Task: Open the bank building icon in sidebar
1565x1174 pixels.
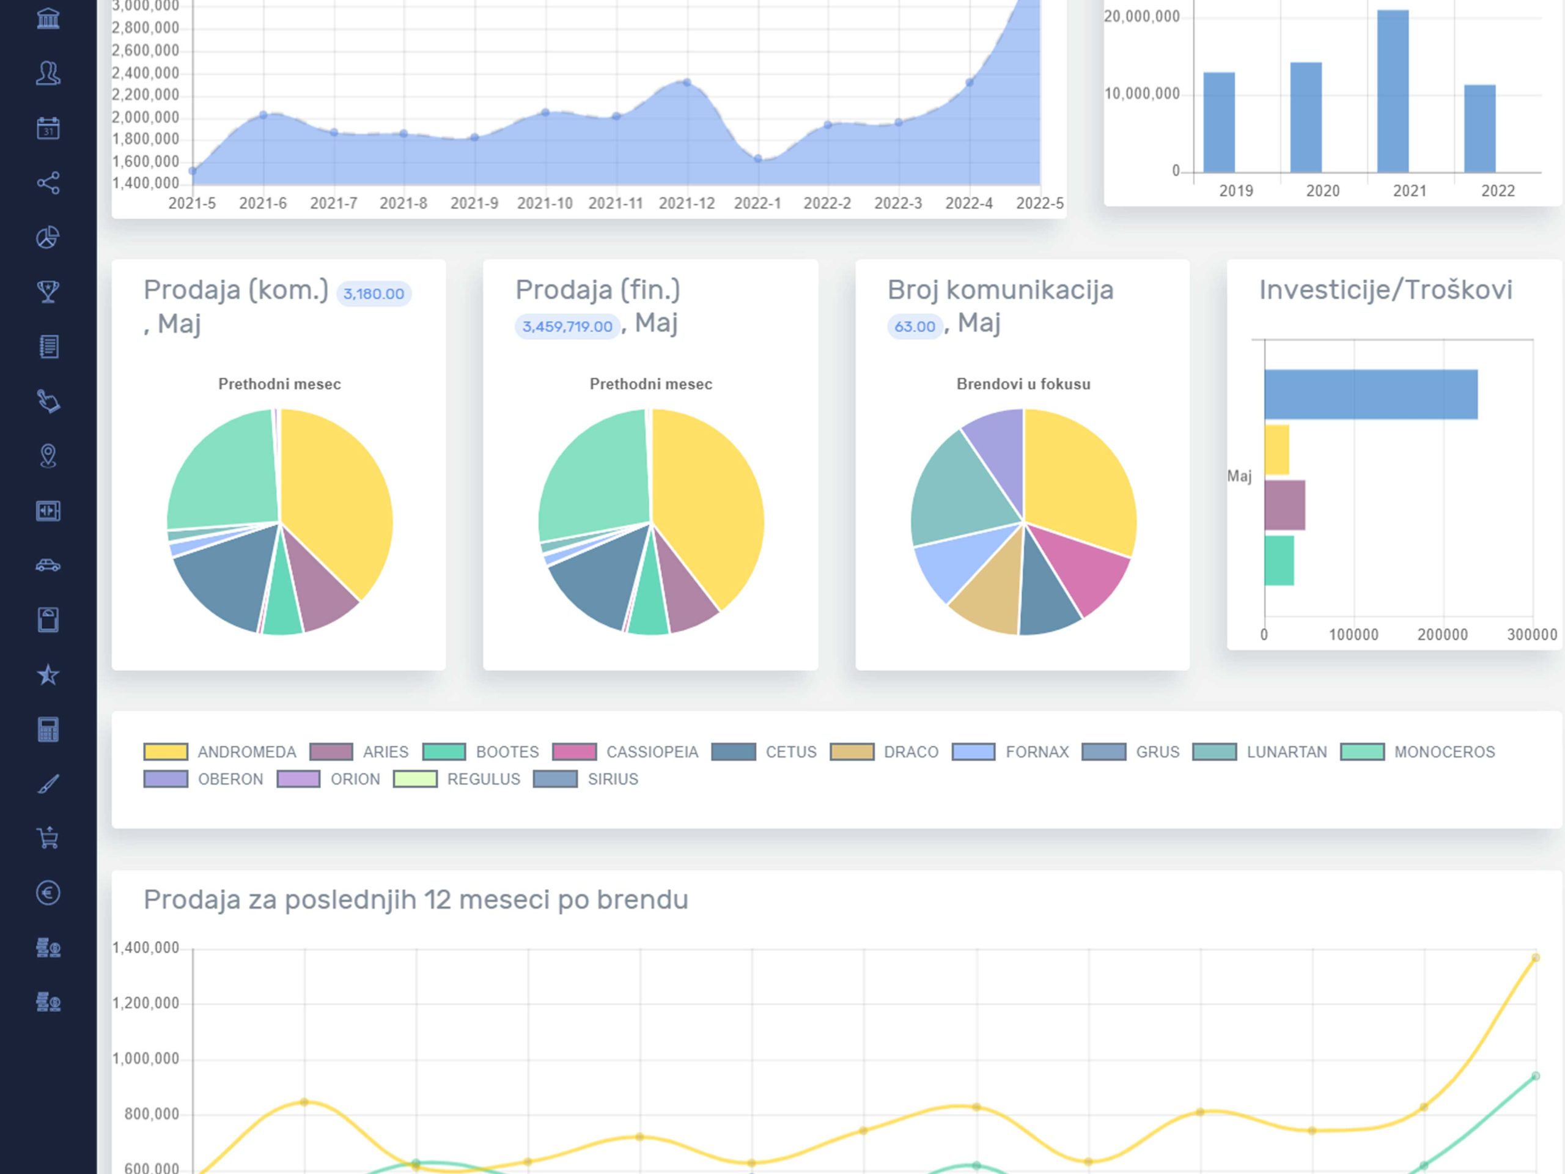Action: click(x=48, y=18)
